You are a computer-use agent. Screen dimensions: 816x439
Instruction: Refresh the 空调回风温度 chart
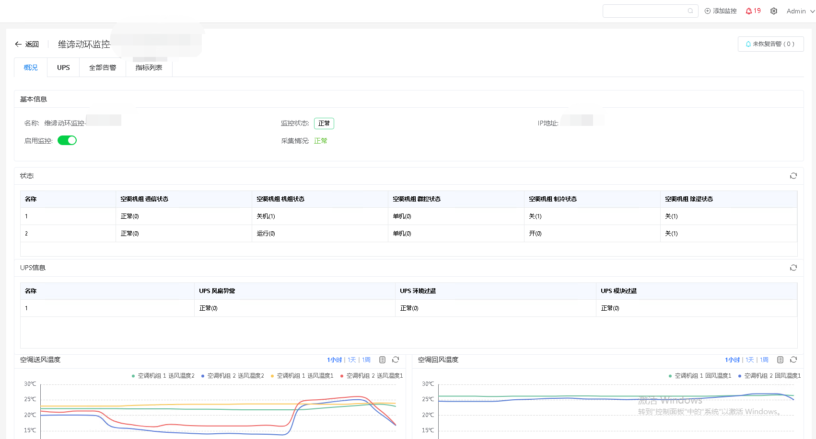pos(793,360)
